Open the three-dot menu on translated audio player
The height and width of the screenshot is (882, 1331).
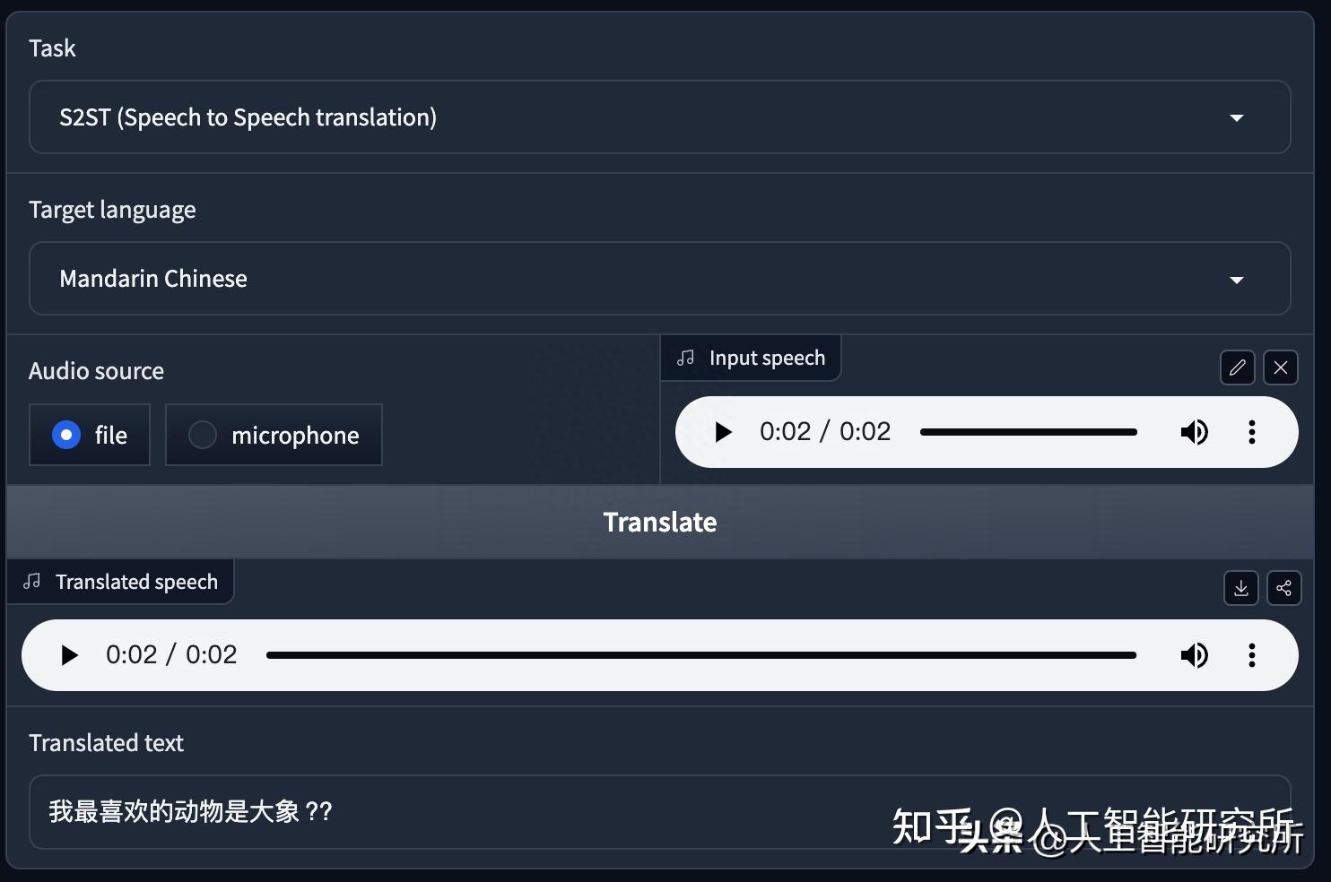tap(1251, 655)
